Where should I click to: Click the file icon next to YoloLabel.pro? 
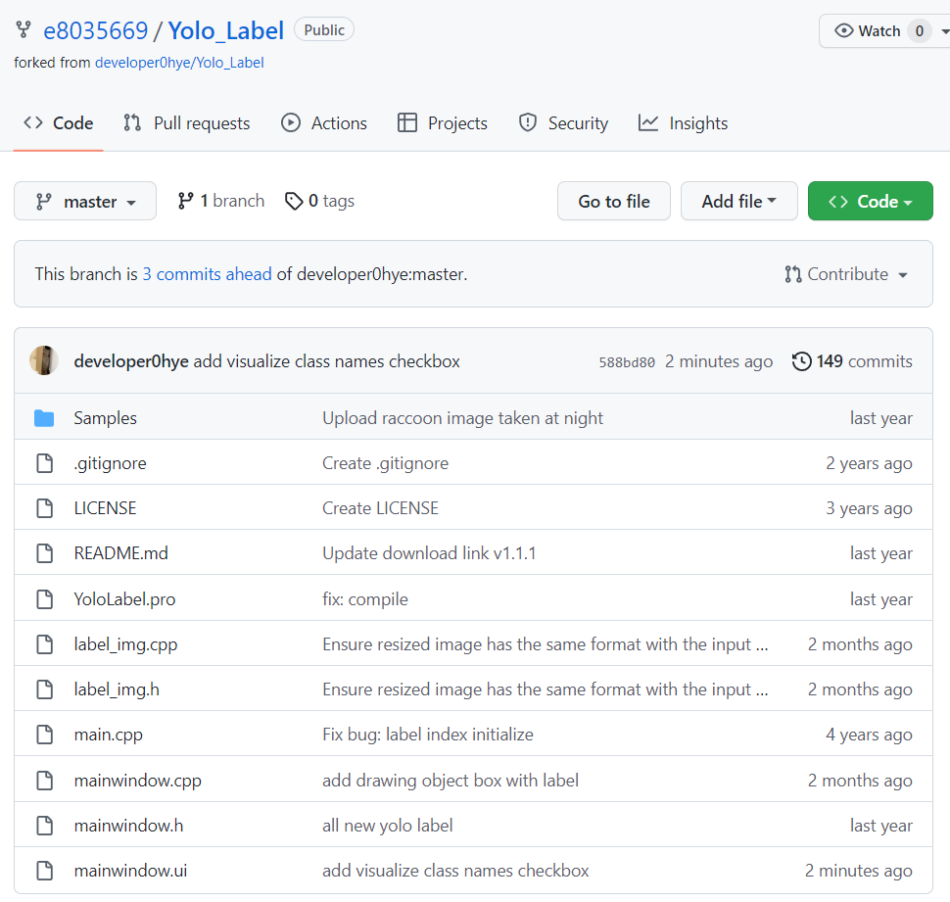coord(45,599)
